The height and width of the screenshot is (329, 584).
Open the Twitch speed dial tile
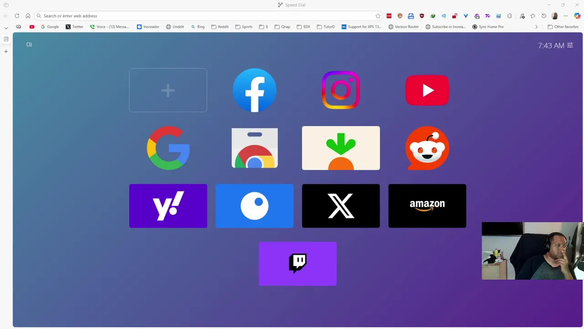pos(297,264)
